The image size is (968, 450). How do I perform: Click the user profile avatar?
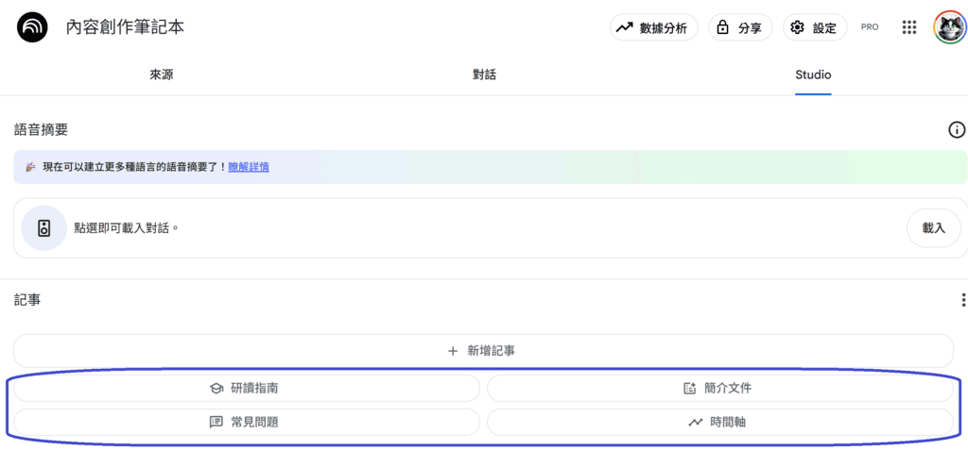[949, 27]
